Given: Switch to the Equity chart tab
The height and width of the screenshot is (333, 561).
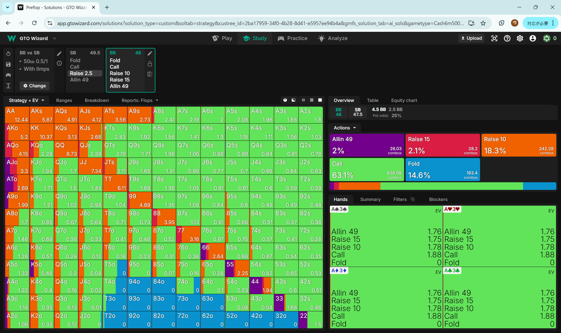Looking at the screenshot, I should click(x=404, y=100).
